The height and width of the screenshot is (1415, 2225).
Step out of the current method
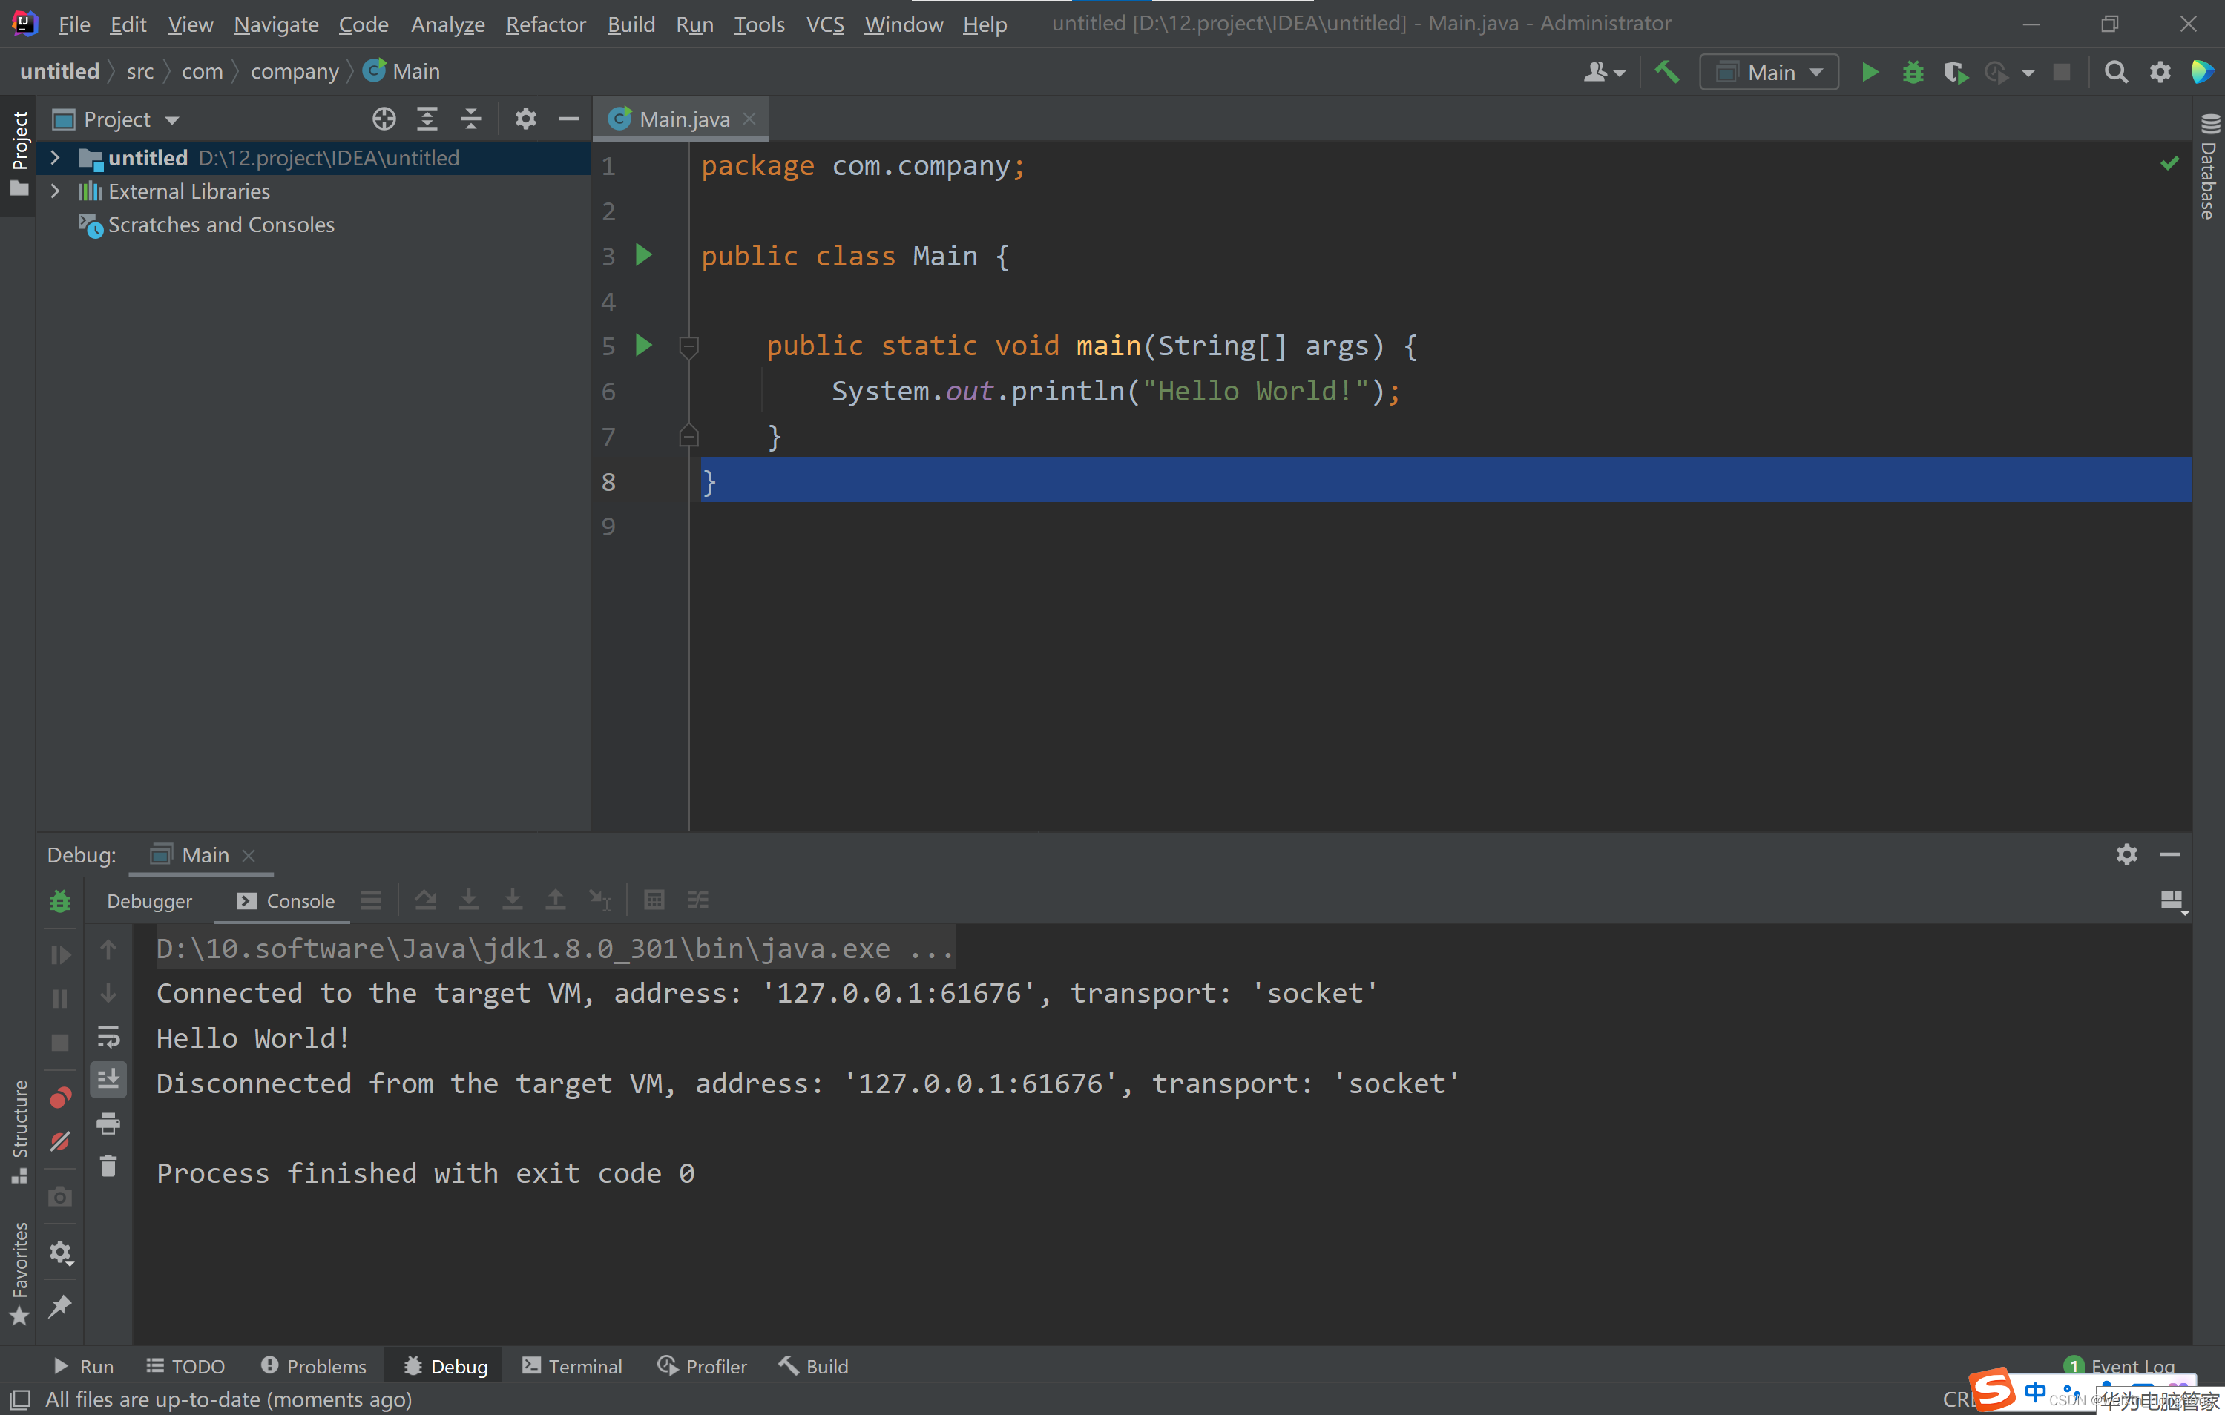coord(556,899)
